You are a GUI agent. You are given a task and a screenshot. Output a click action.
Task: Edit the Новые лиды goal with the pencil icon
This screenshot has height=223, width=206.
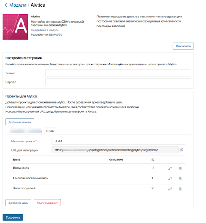coord(170,169)
